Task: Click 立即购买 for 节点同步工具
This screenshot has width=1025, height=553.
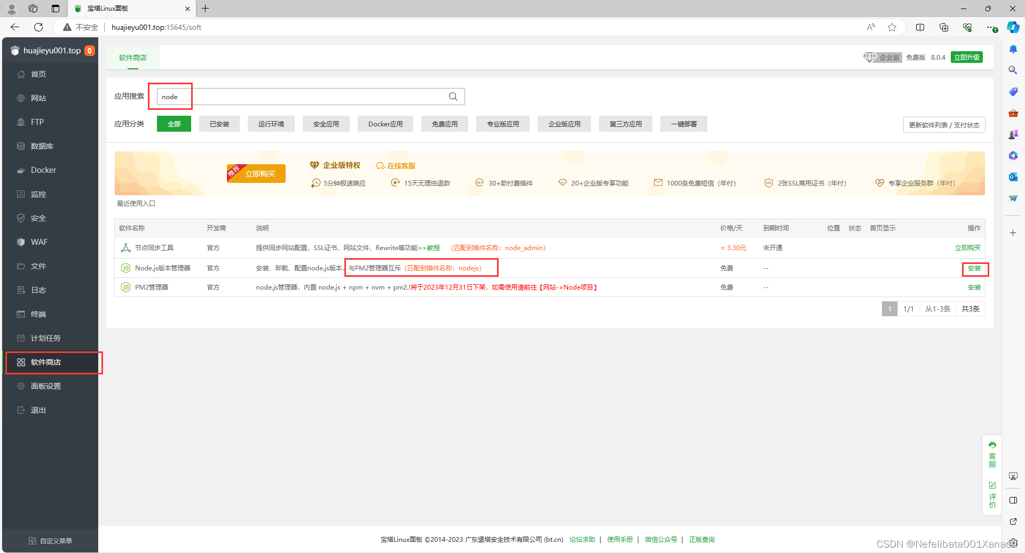Action: tap(968, 248)
